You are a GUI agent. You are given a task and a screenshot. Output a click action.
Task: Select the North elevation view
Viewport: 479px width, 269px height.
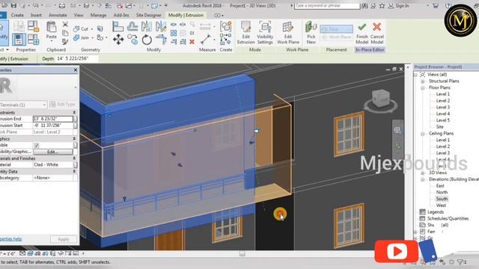coord(442,193)
